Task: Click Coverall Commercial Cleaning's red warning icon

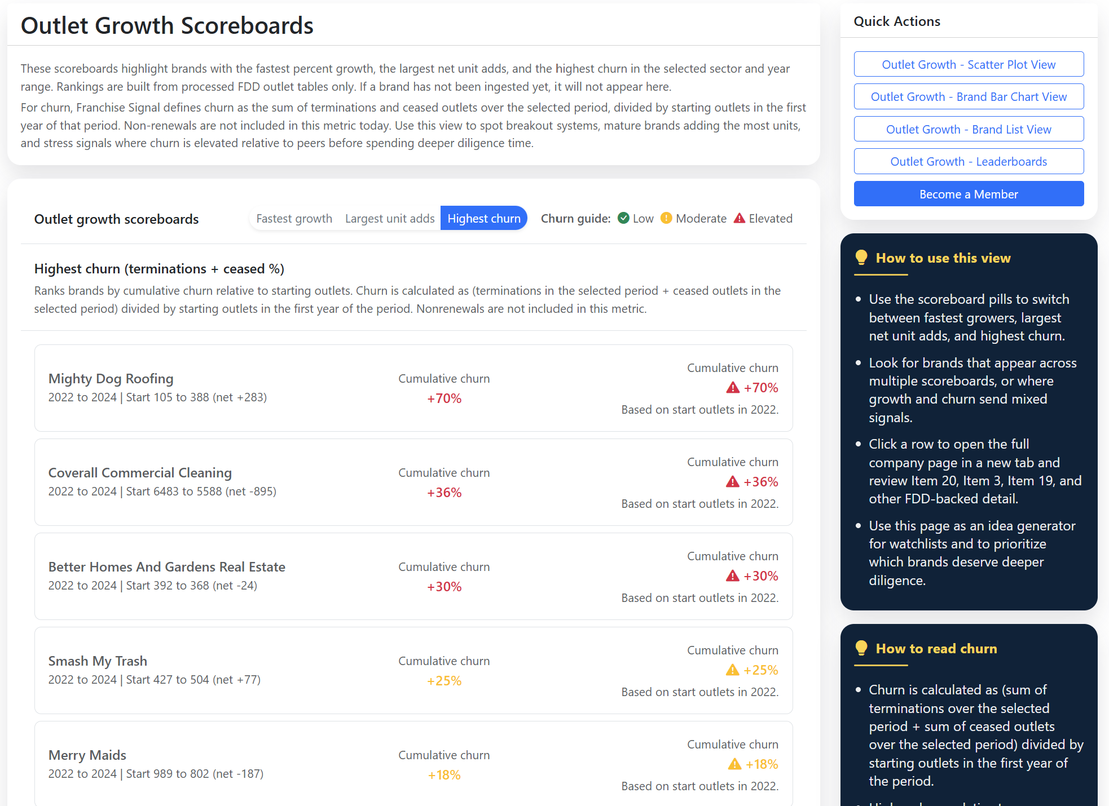Action: tap(732, 482)
